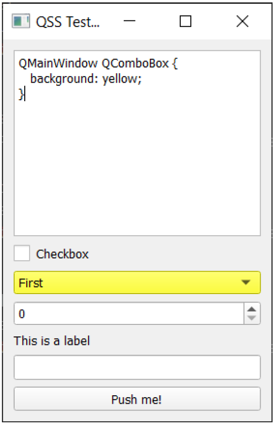This screenshot has width=274, height=428.
Task: Place cursor after the closing brace in the editor
Action: [25, 94]
